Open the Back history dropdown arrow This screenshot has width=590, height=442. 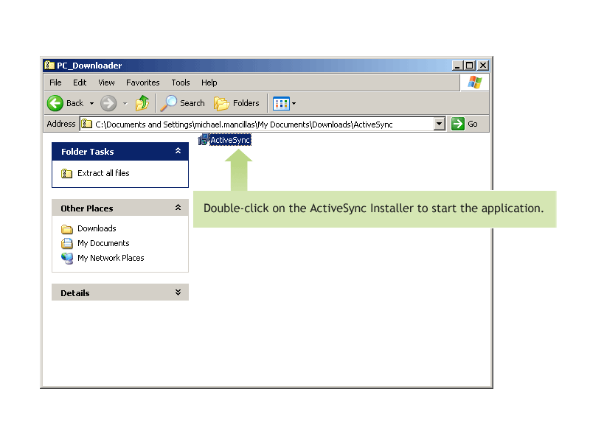coord(91,103)
